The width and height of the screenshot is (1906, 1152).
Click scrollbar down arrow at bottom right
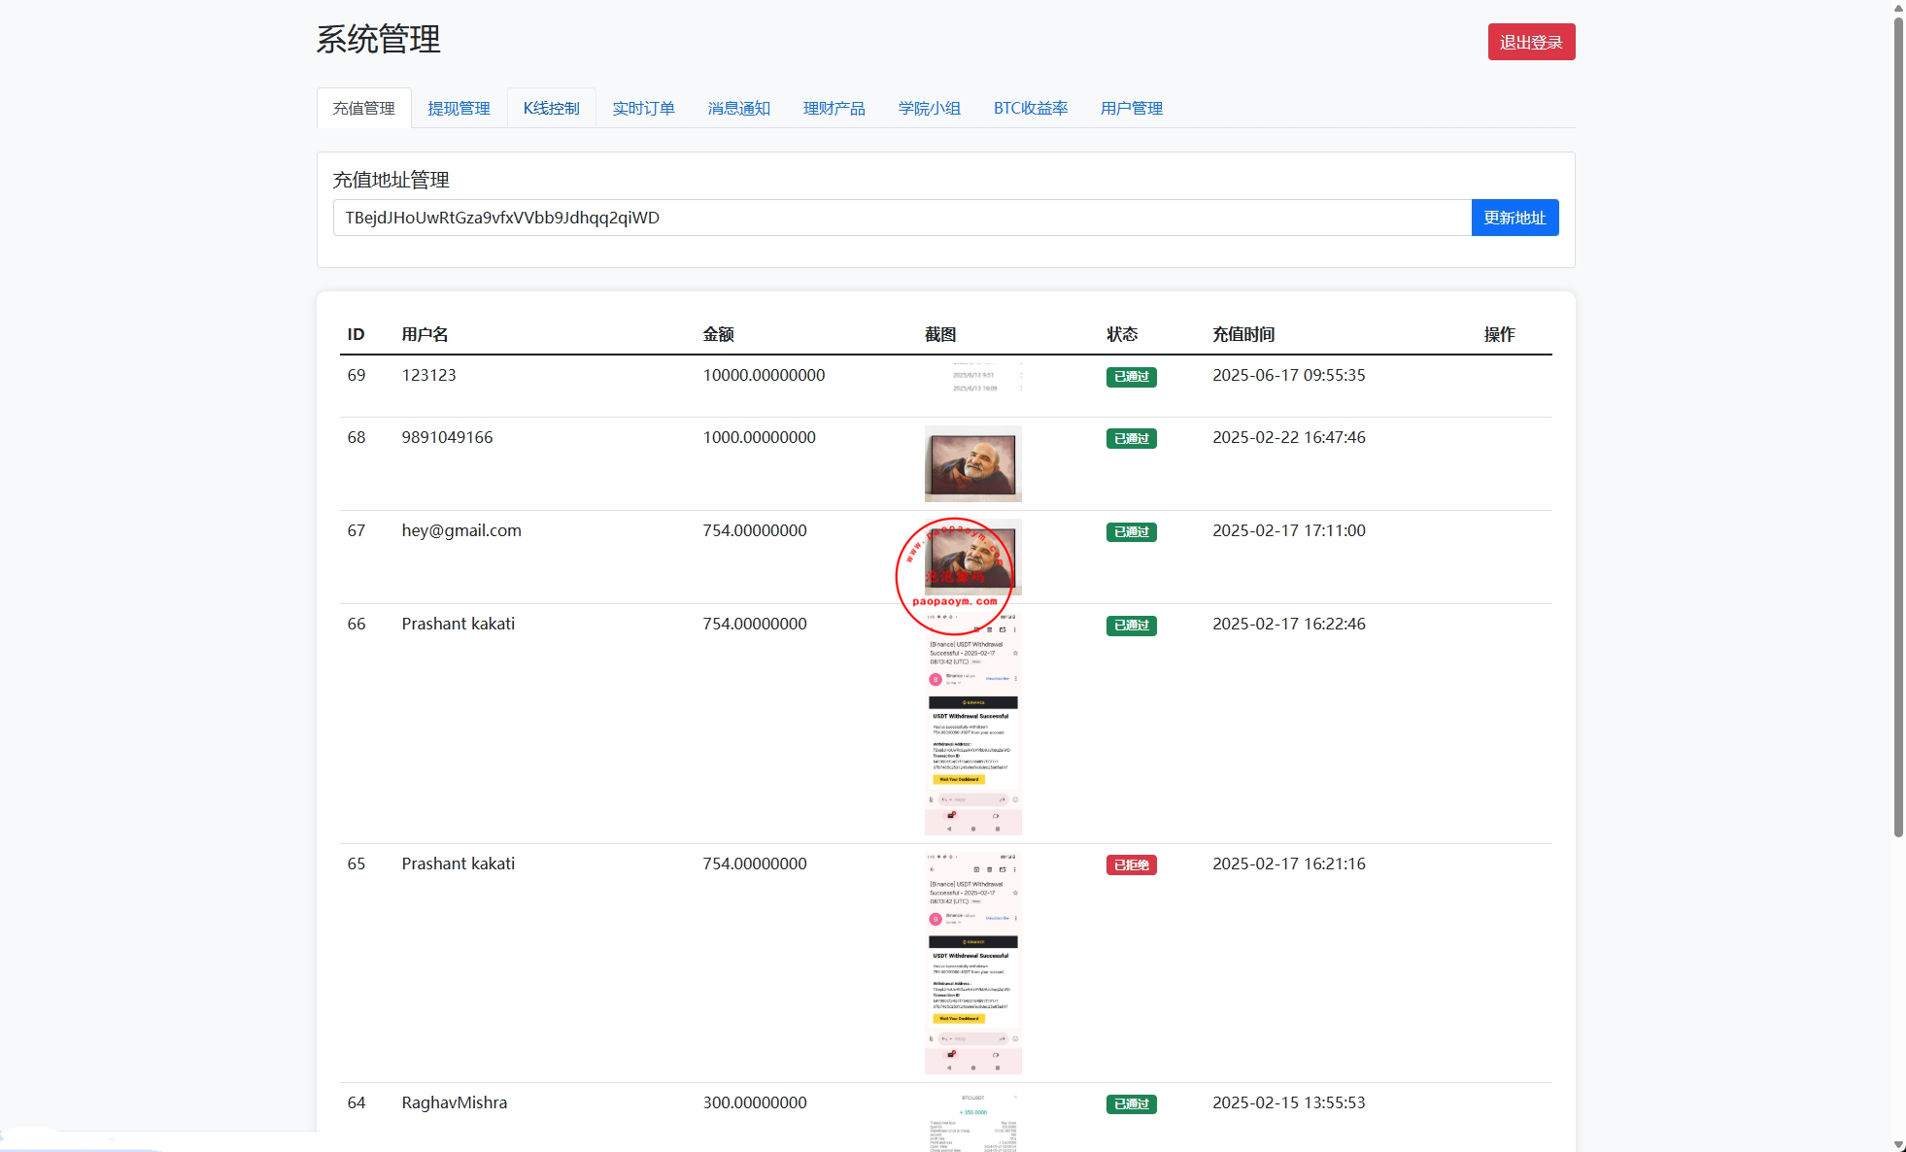pyautogui.click(x=1898, y=1144)
